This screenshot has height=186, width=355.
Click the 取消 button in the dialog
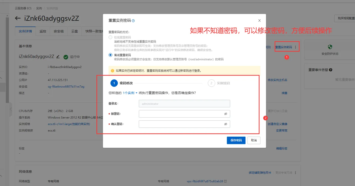[x=254, y=140]
